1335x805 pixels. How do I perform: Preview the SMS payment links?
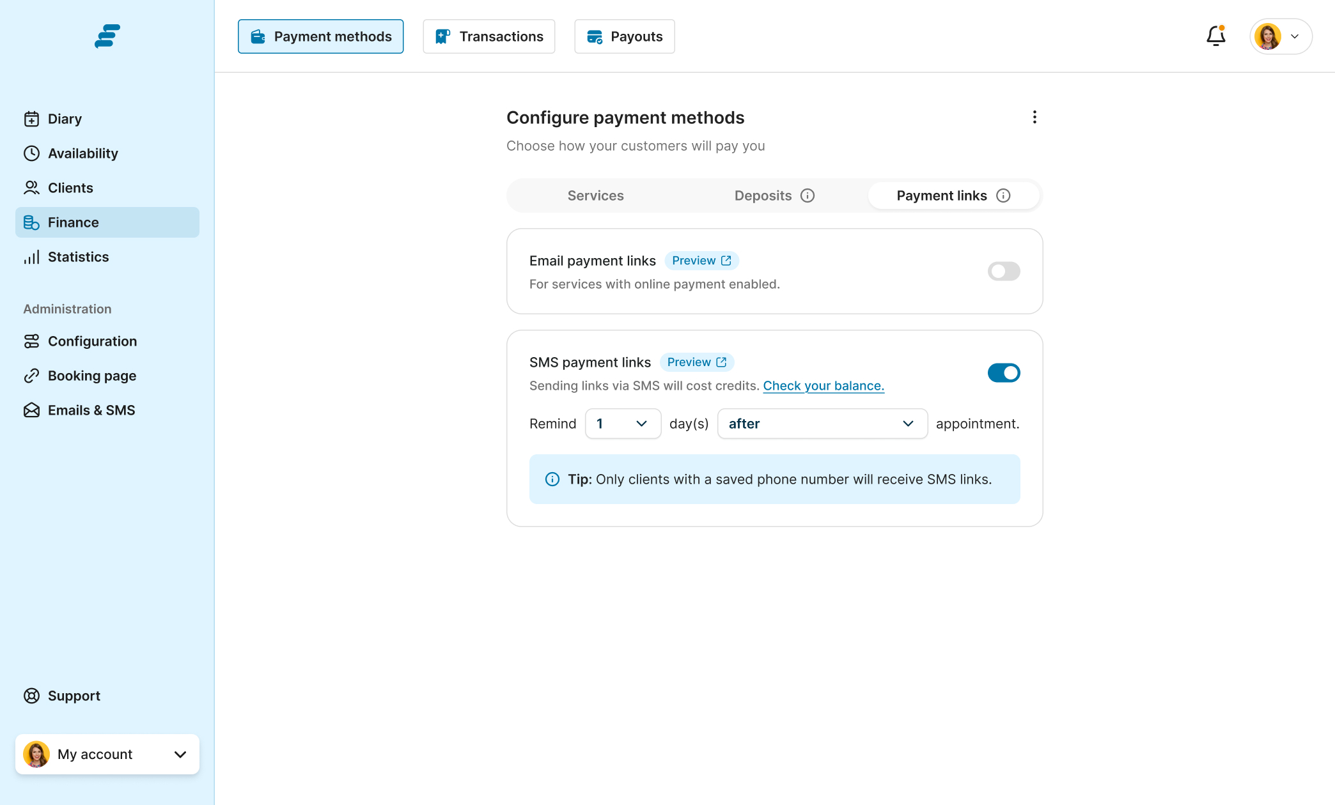(696, 362)
